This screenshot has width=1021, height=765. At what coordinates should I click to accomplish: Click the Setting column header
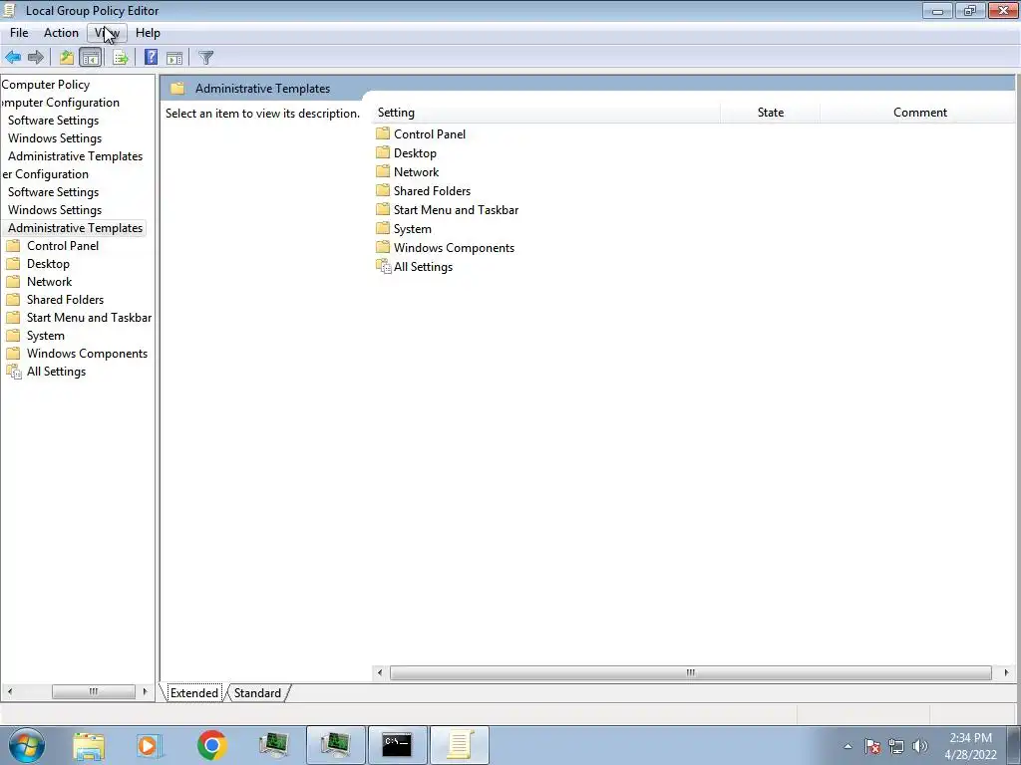546,113
